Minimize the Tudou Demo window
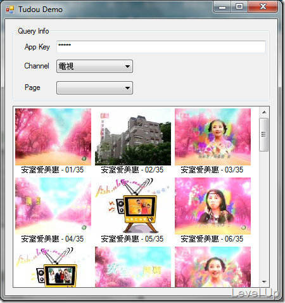The height and width of the screenshot is (303, 285). point(222,7)
